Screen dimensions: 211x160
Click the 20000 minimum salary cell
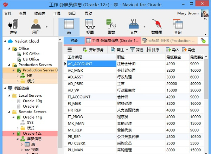(177, 84)
